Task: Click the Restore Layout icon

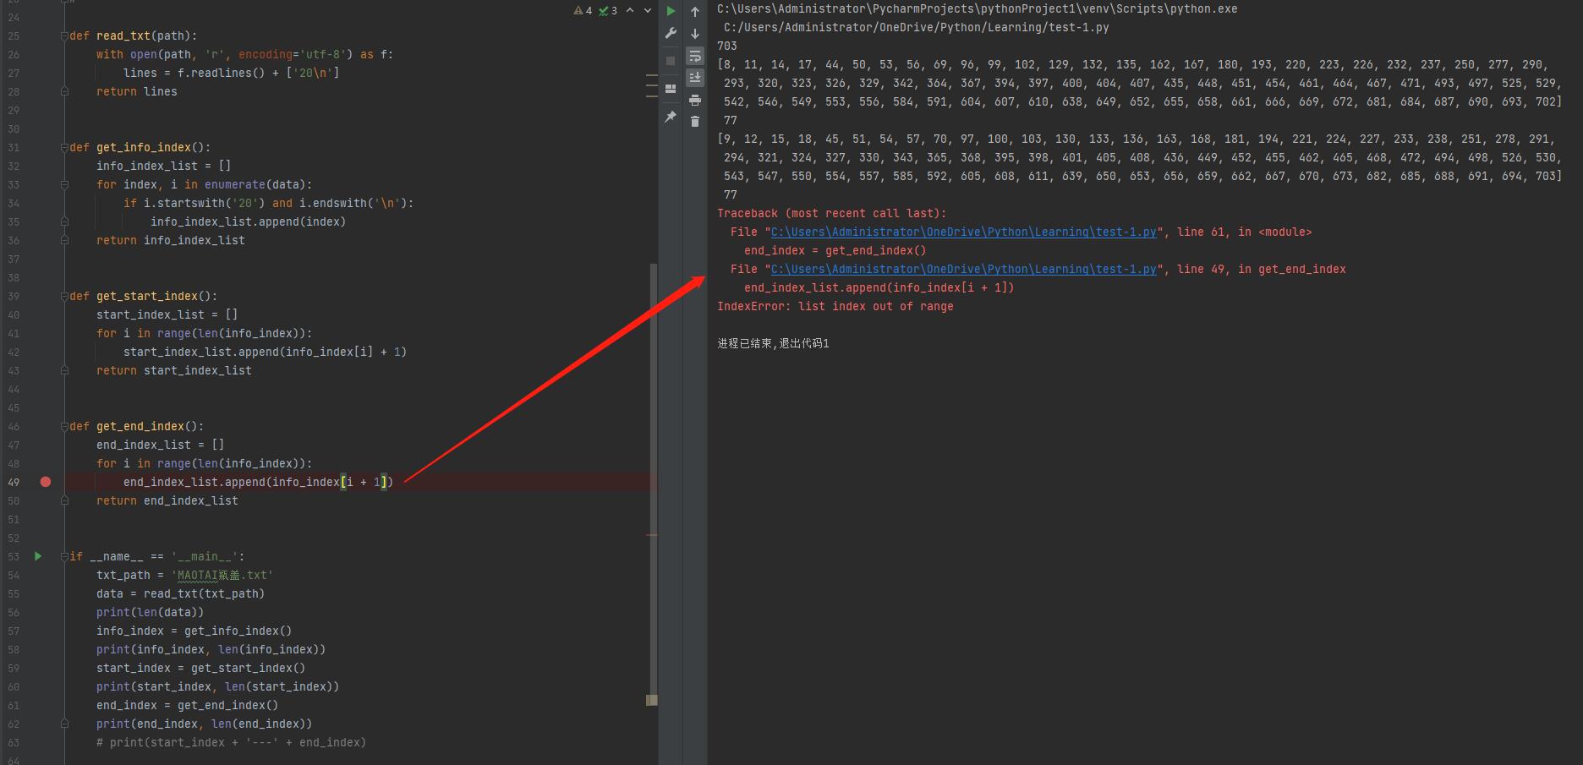Action: click(x=671, y=89)
